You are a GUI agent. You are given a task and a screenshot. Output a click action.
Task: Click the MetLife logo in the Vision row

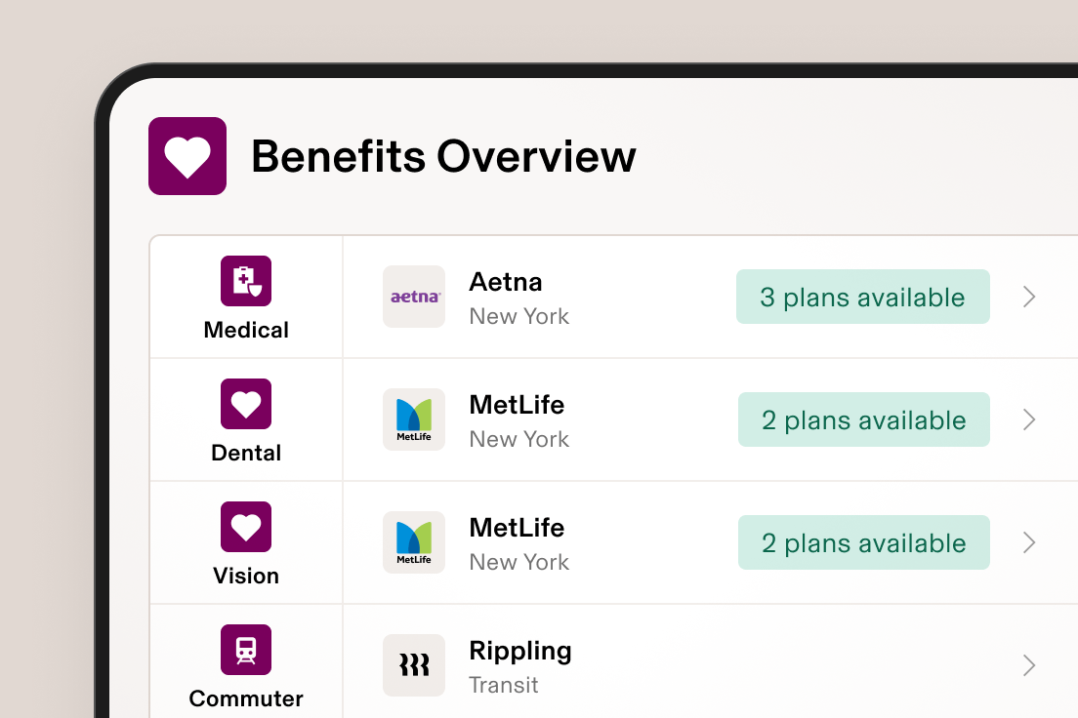click(x=413, y=542)
